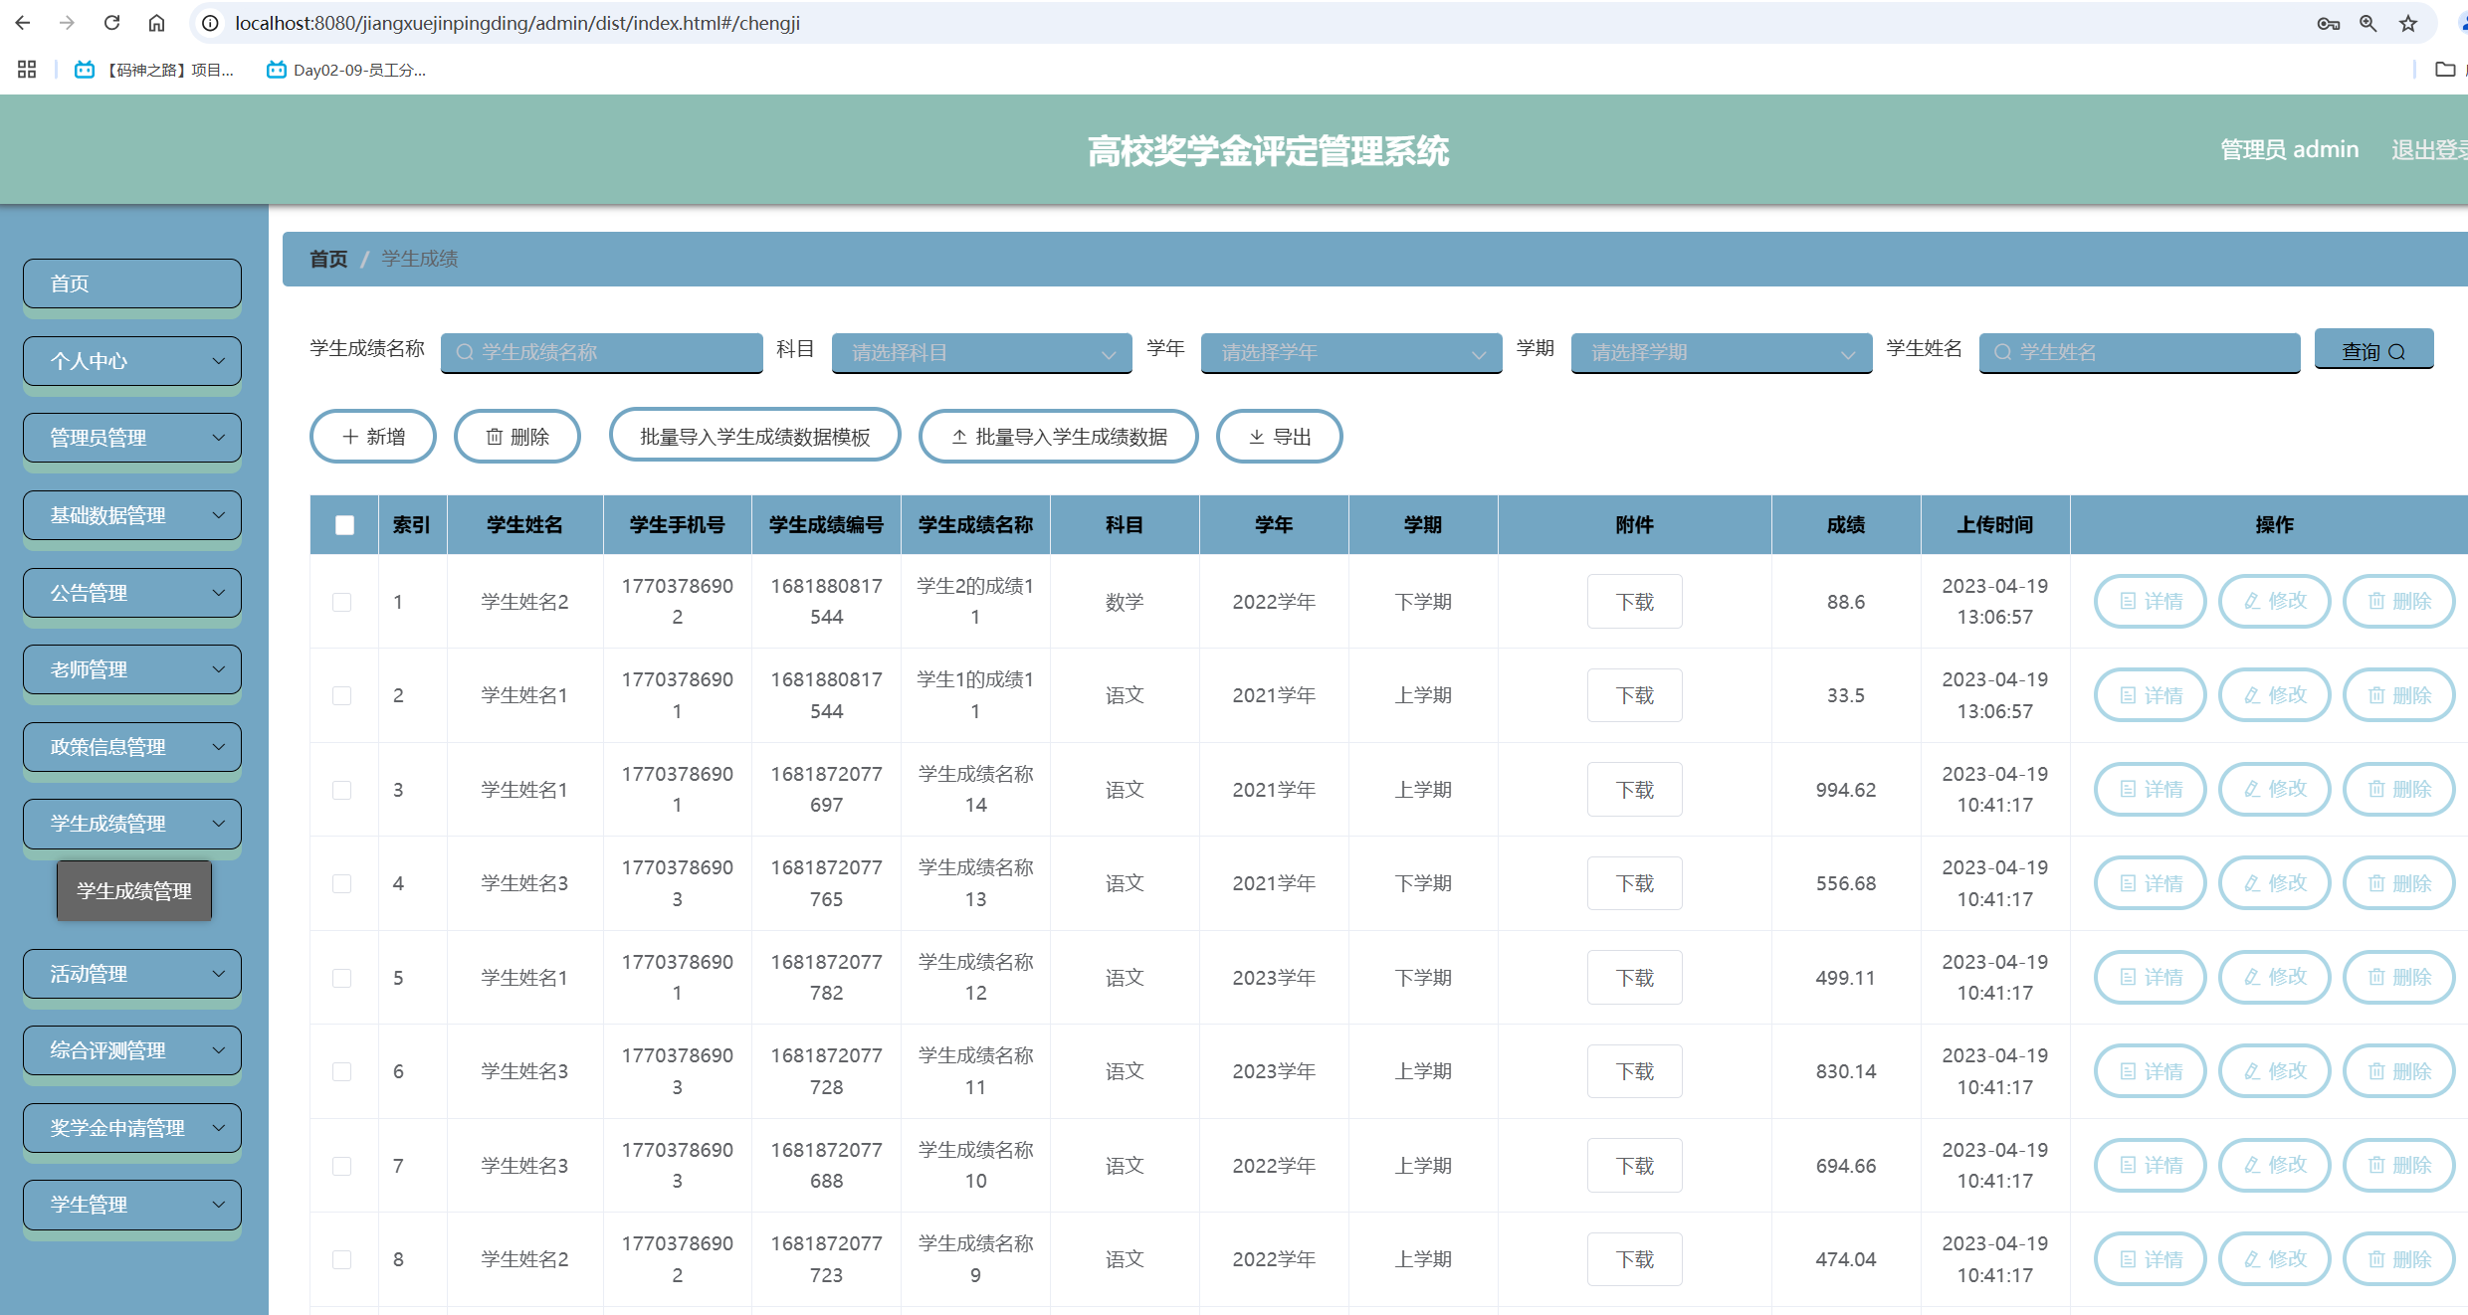Check the checkbox for row 1
This screenshot has height=1315, width=2468.
[341, 602]
